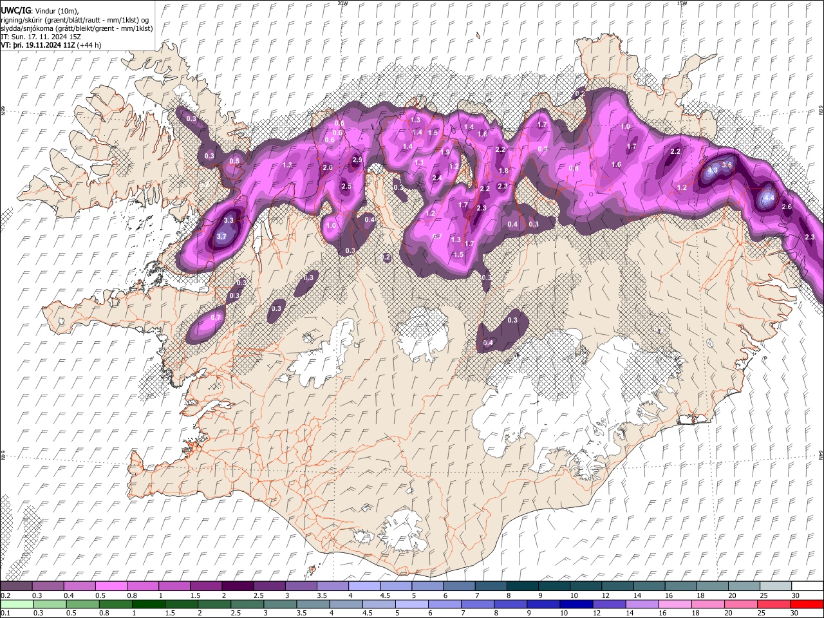Click the 1.1 snowfall value on the map
This screenshot has height=618, width=824.
point(419,163)
